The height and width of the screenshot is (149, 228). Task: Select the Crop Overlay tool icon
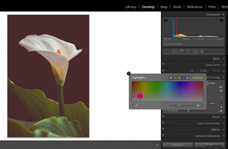pyautogui.click(x=167, y=51)
